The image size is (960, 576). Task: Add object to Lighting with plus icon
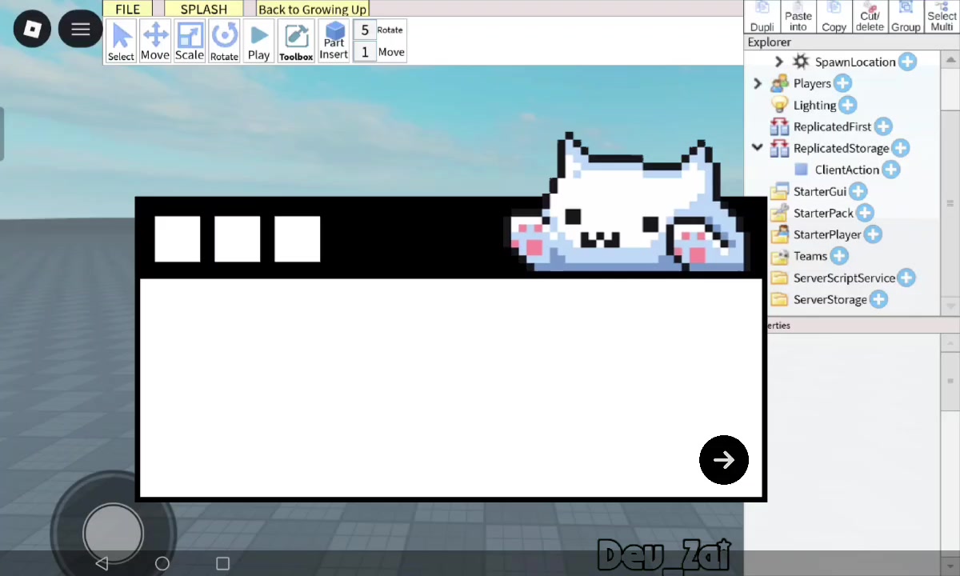coord(847,105)
